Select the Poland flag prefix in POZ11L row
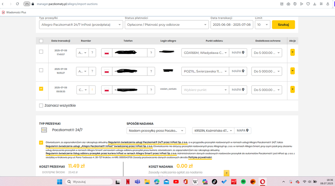 (x=107, y=71)
